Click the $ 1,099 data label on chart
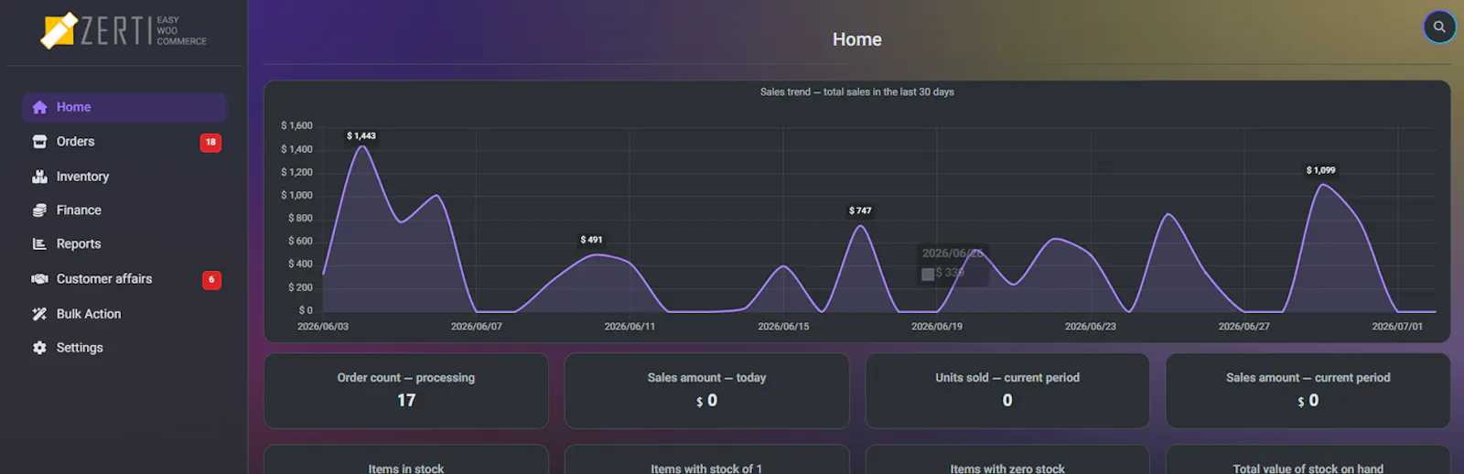This screenshot has width=1464, height=474. click(x=1320, y=170)
